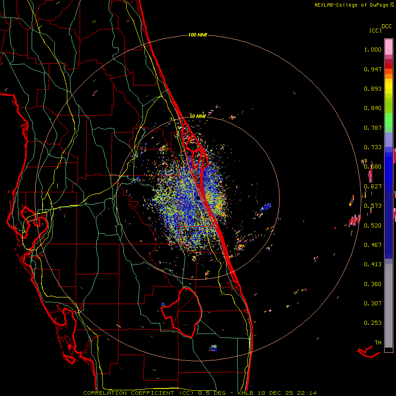This screenshot has width=396, height=396.
Task: Click the black radar site marker at the map center
Action: tap(198, 198)
